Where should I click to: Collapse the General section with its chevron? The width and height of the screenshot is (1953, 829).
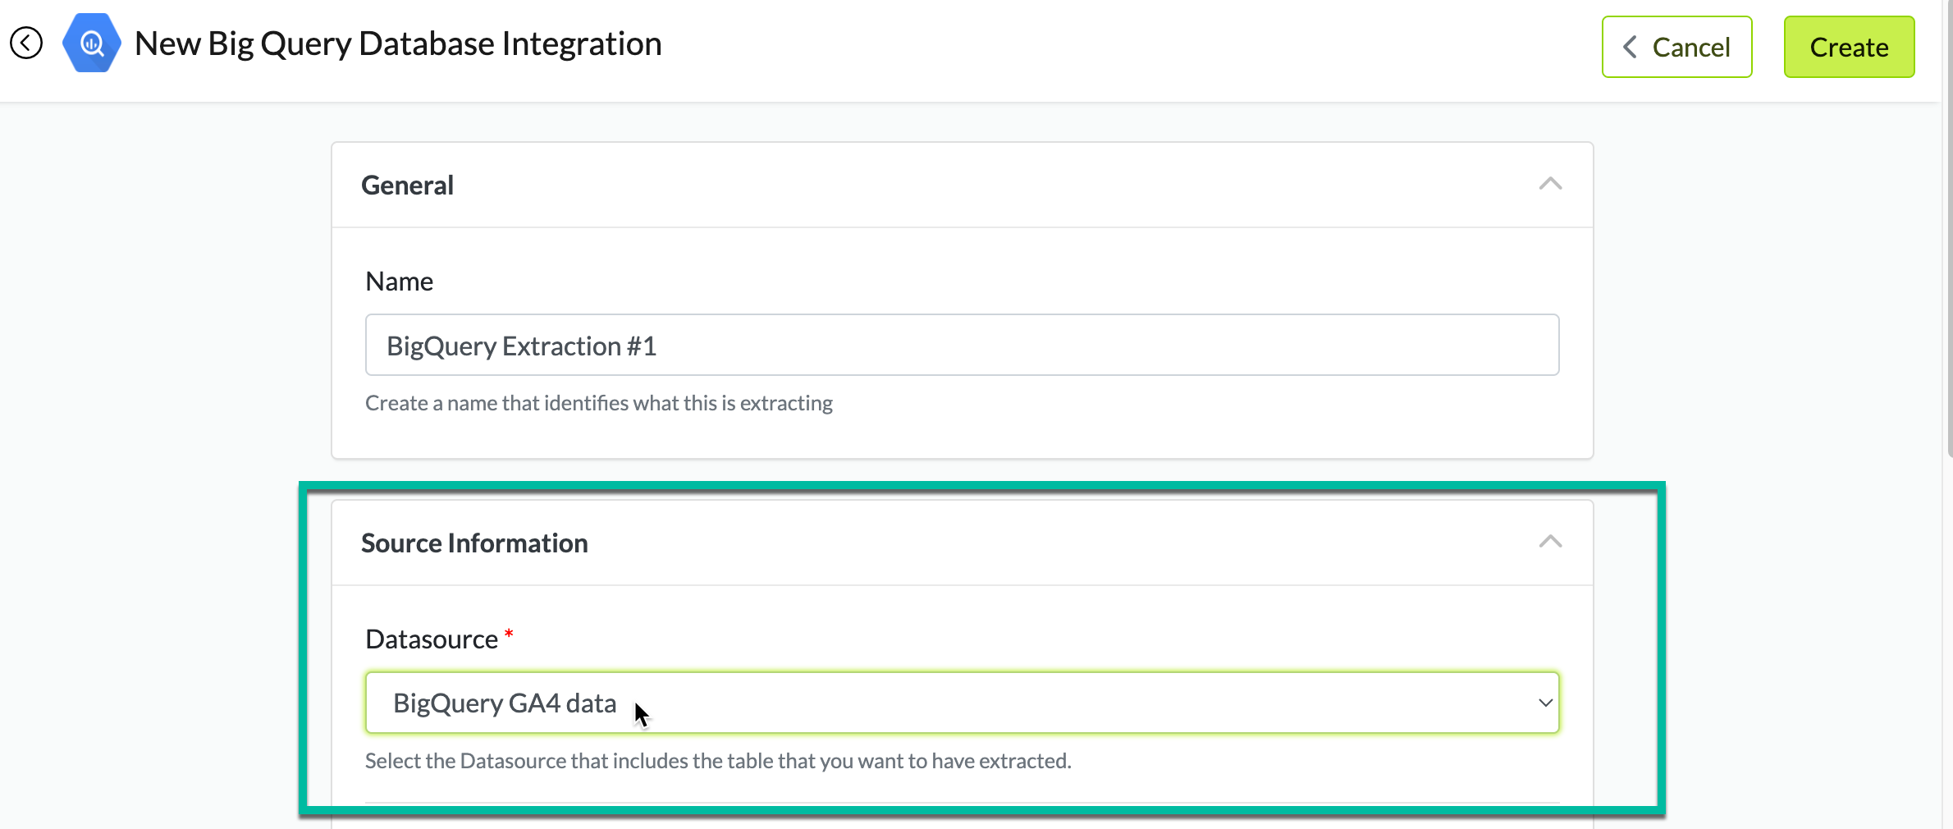click(x=1550, y=184)
